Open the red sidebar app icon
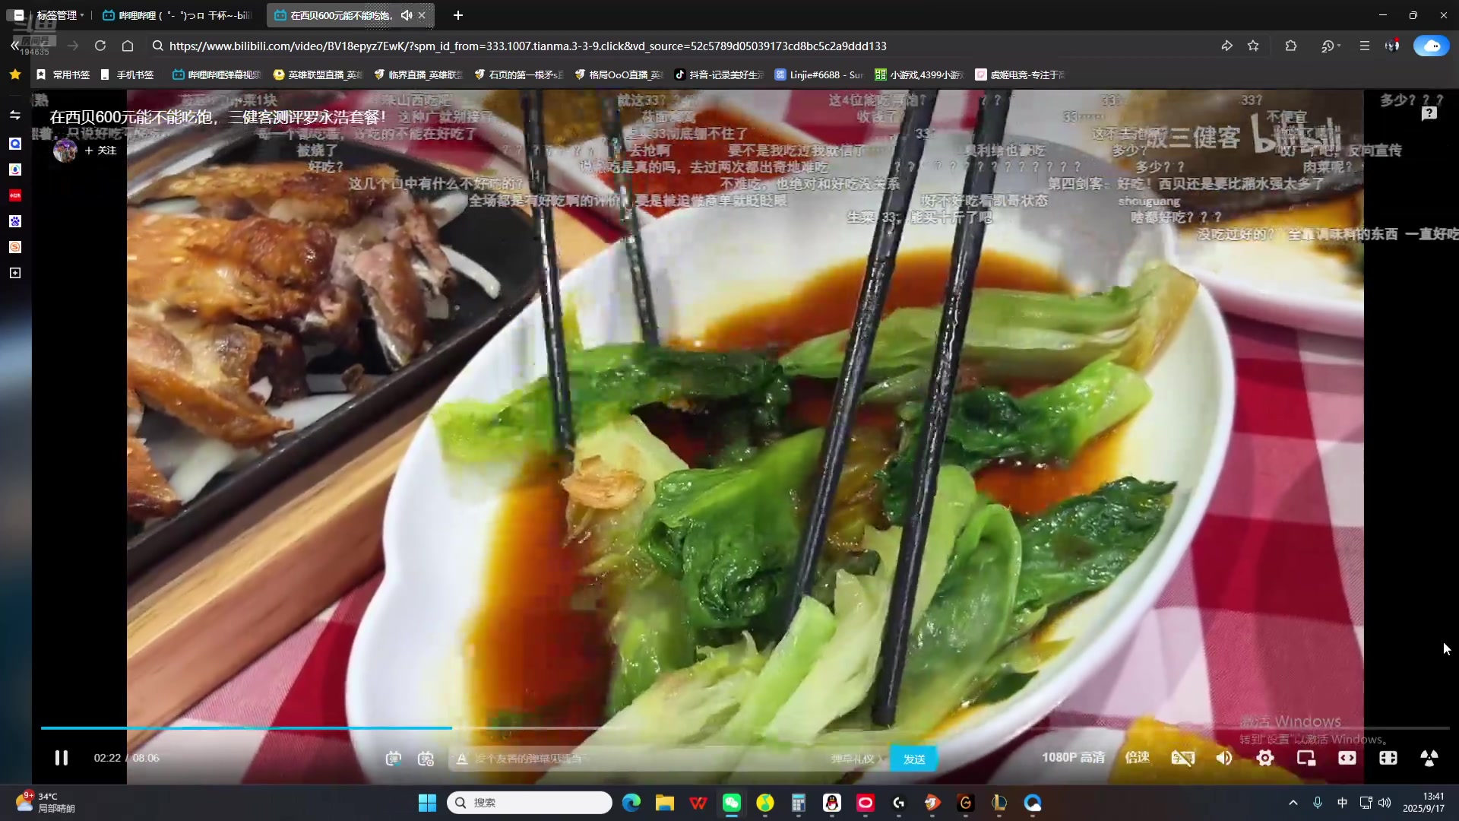The height and width of the screenshot is (821, 1459). (x=14, y=195)
